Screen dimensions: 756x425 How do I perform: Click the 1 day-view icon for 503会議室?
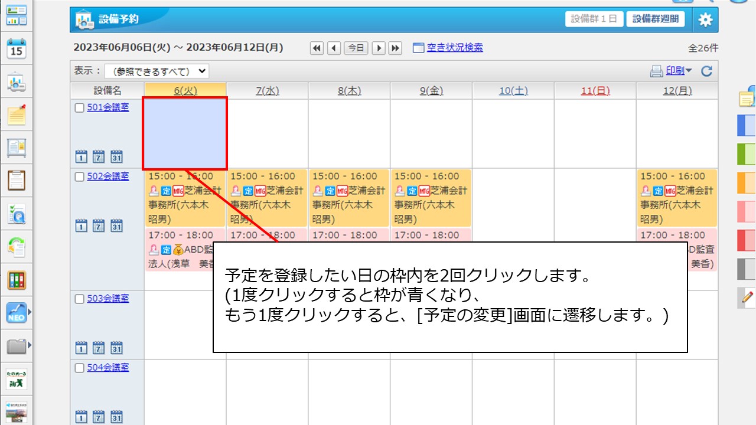click(82, 348)
